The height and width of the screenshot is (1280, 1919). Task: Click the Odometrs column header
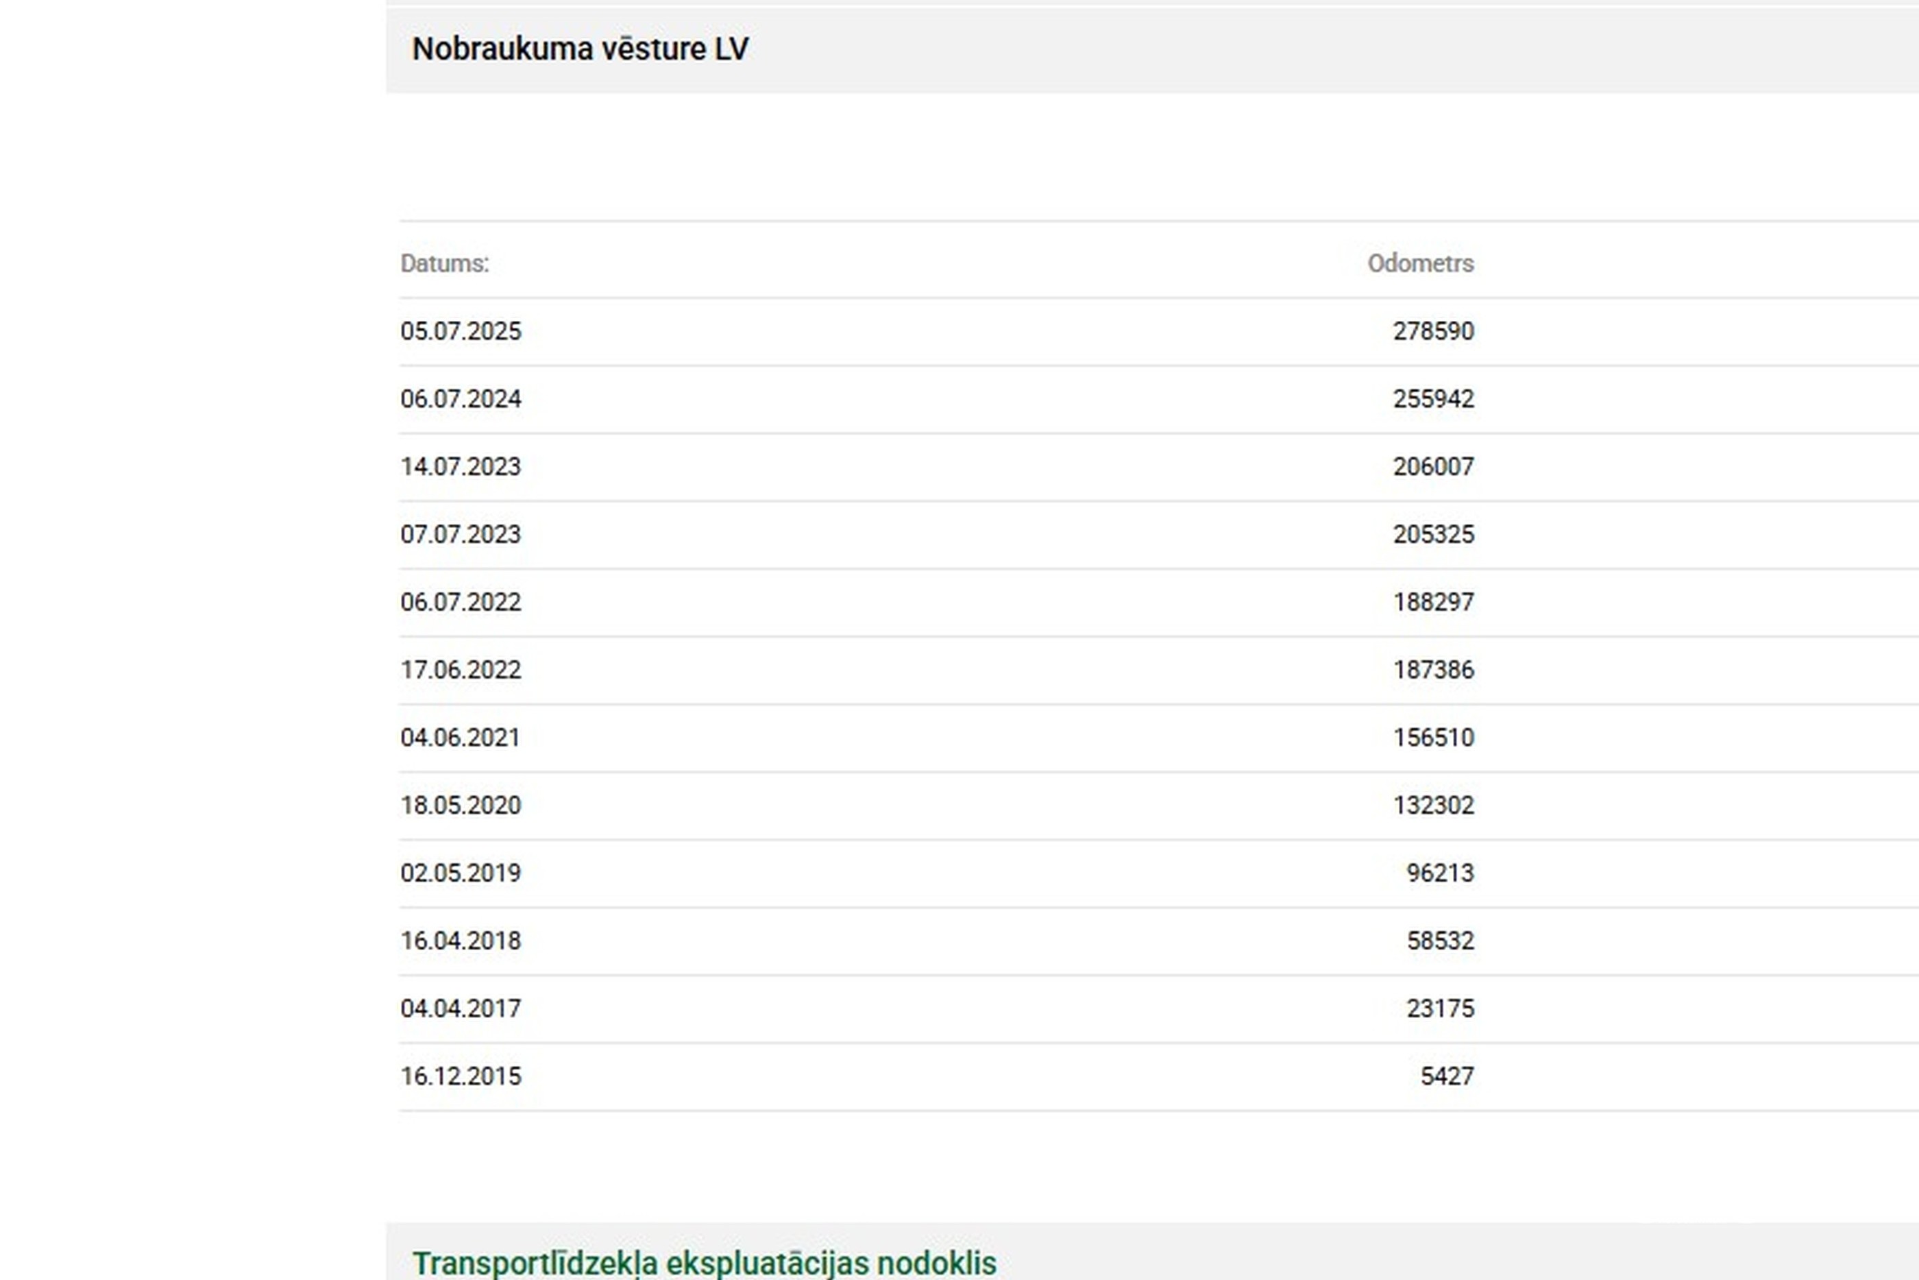pyautogui.click(x=1419, y=264)
